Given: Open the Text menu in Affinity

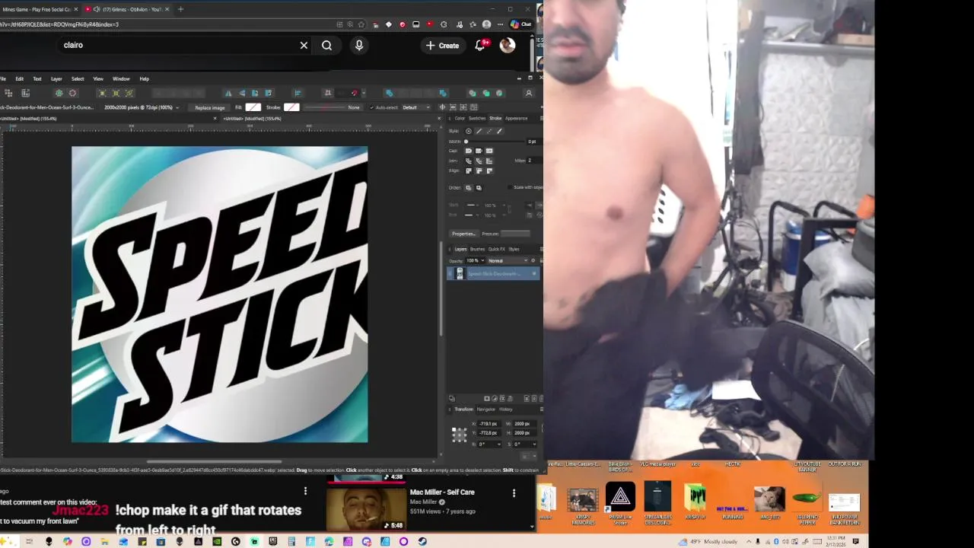Looking at the screenshot, I should tap(37, 79).
